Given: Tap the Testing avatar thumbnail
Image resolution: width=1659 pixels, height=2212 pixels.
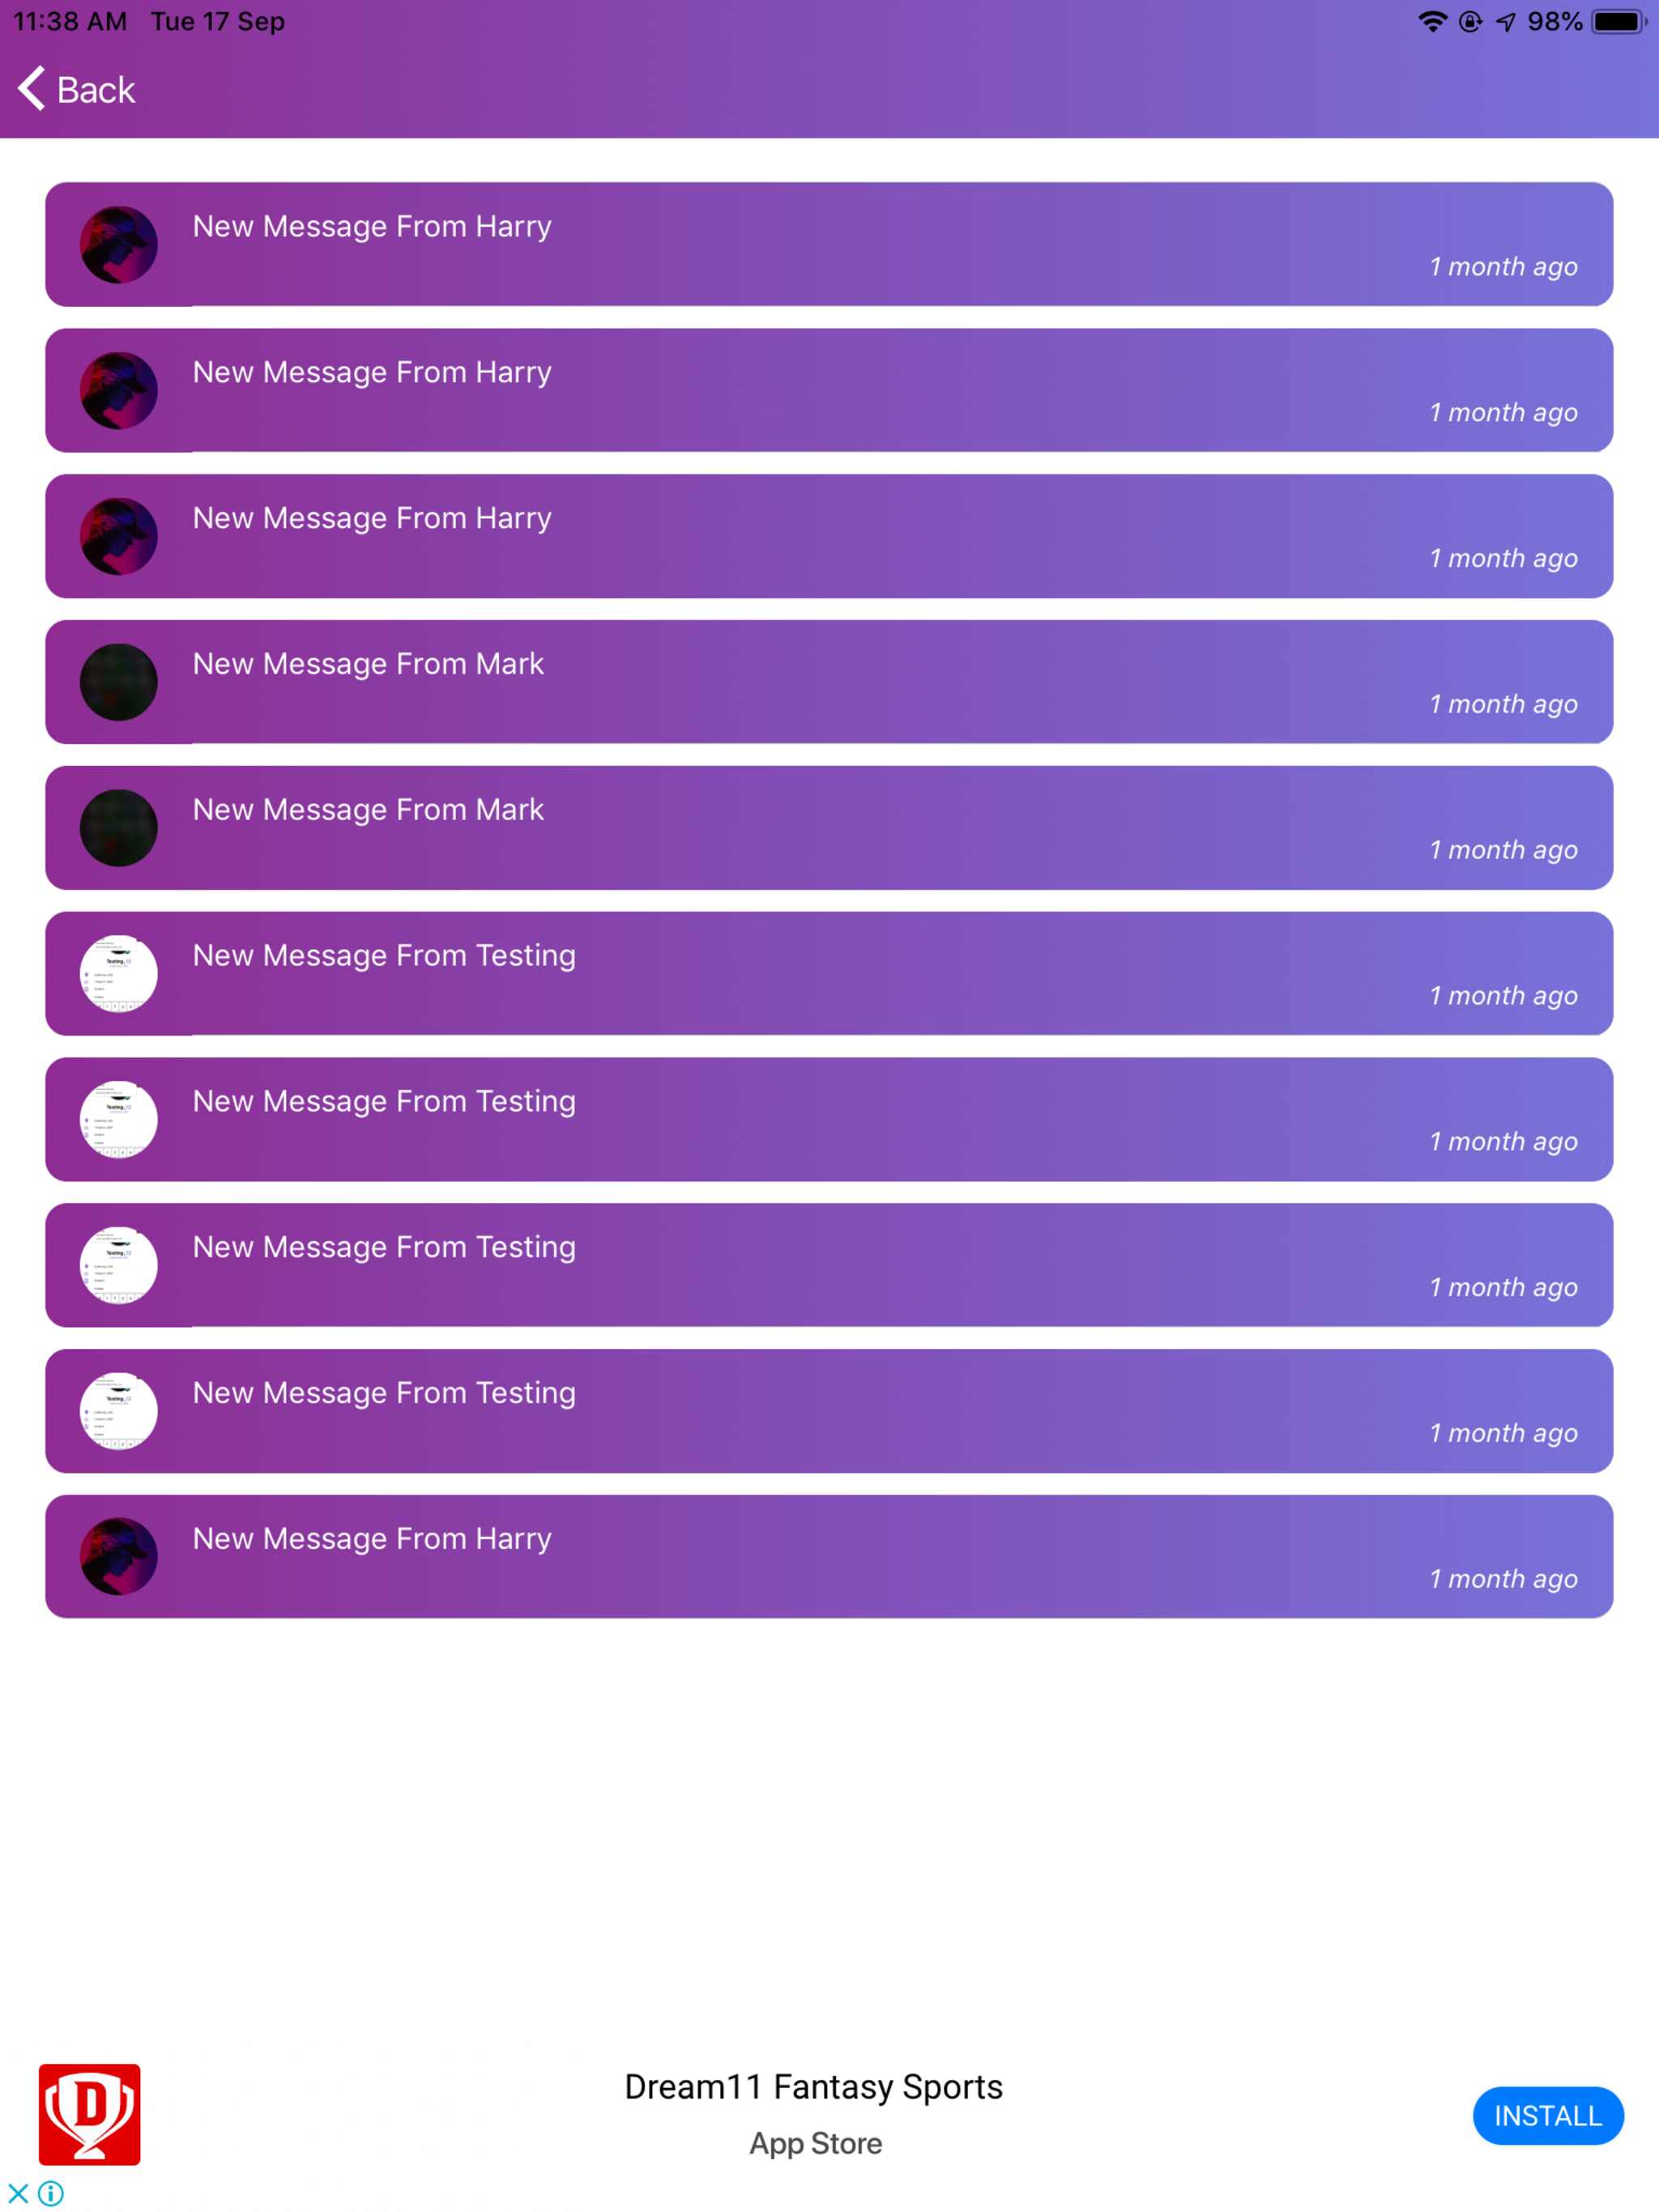Looking at the screenshot, I should click(x=118, y=973).
